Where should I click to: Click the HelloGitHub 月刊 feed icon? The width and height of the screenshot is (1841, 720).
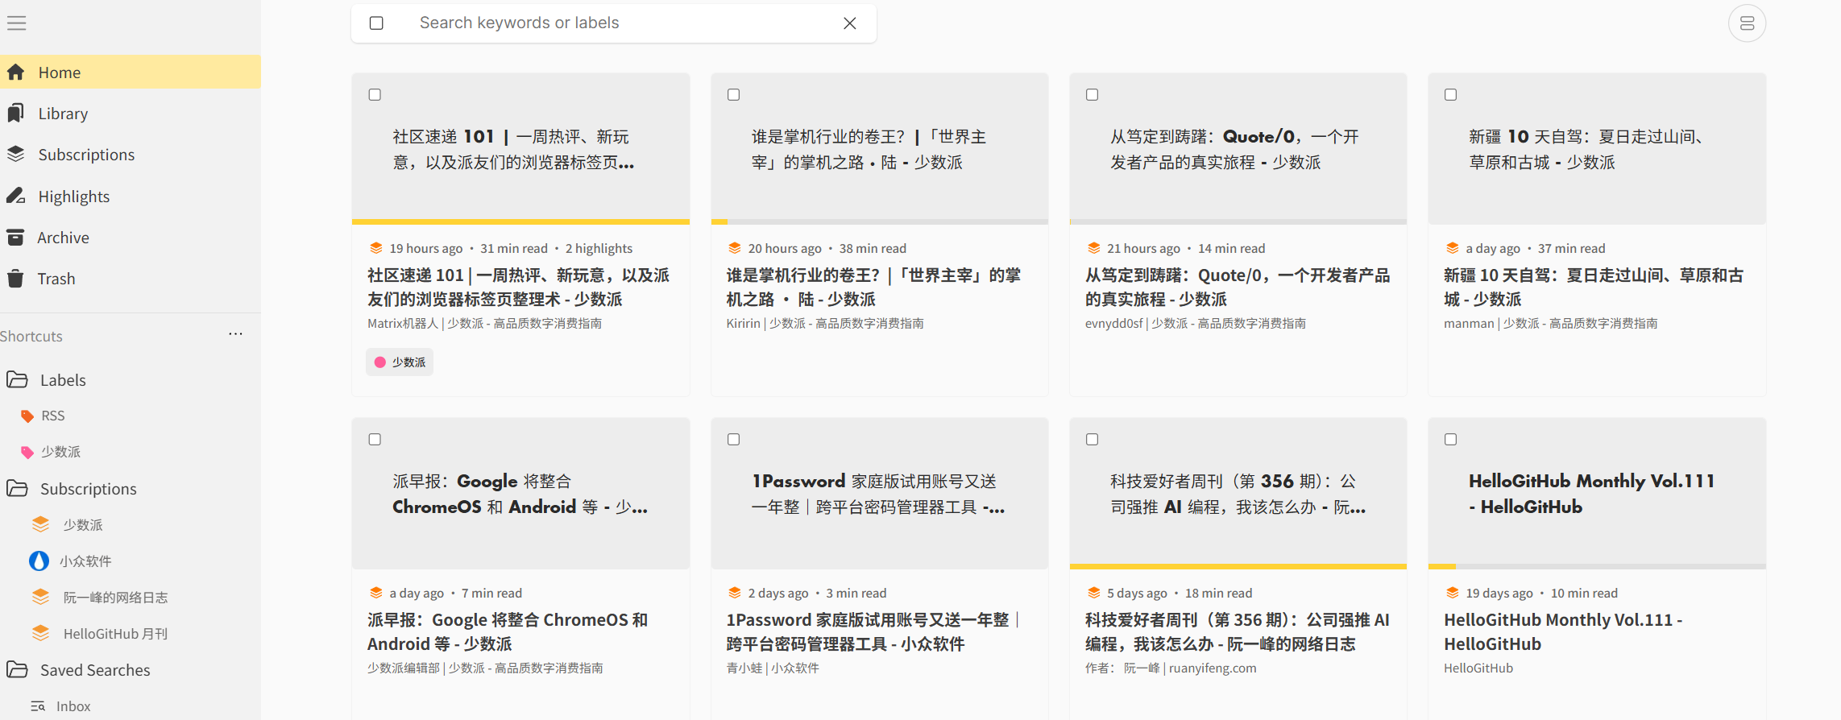click(x=40, y=633)
